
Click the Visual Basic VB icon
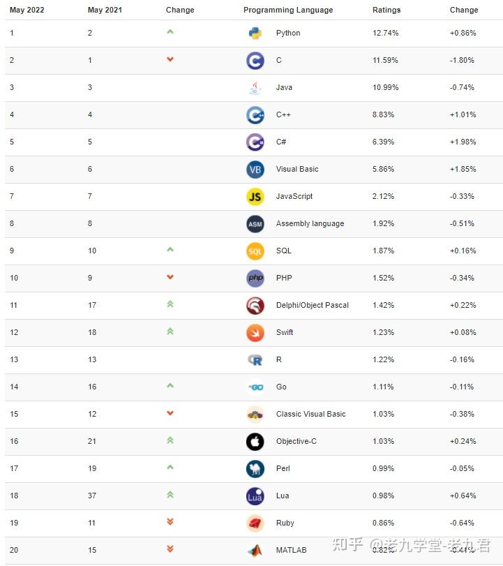coord(255,169)
